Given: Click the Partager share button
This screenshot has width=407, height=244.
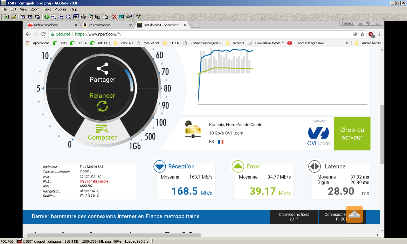Looking at the screenshot, I should pyautogui.click(x=102, y=73).
